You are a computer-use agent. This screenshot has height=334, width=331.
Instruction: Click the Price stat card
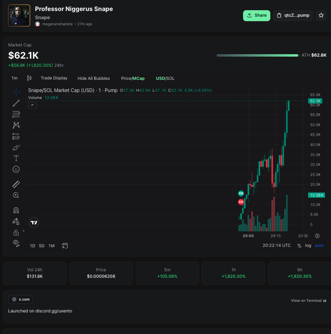coord(101,273)
